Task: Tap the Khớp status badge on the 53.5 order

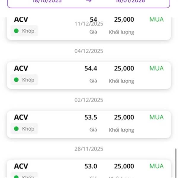Action: [x=24, y=129]
